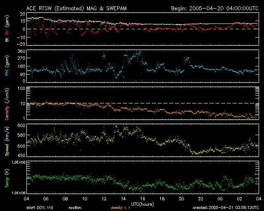
Task: Click the '06' hour label on the time axis
Action: click(46, 199)
